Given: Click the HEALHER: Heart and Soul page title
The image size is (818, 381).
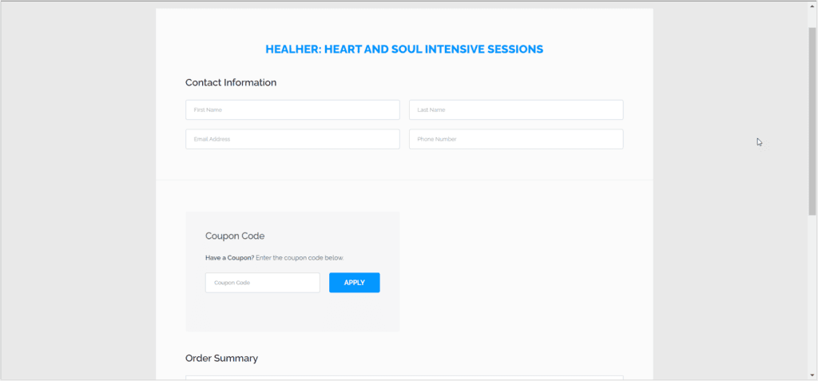Looking at the screenshot, I should [x=404, y=50].
